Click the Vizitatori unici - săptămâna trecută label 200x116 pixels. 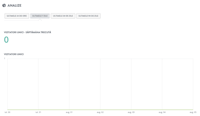pos(28,32)
